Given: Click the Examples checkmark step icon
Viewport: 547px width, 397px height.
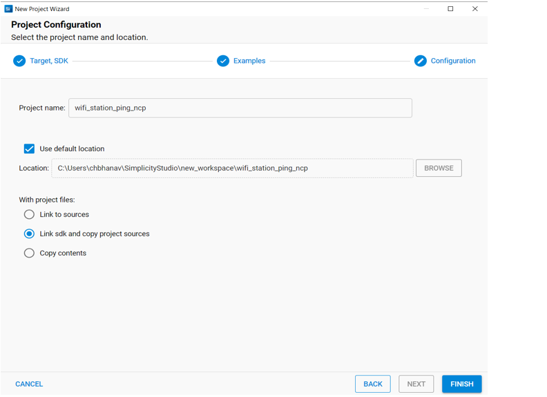Looking at the screenshot, I should pos(223,61).
